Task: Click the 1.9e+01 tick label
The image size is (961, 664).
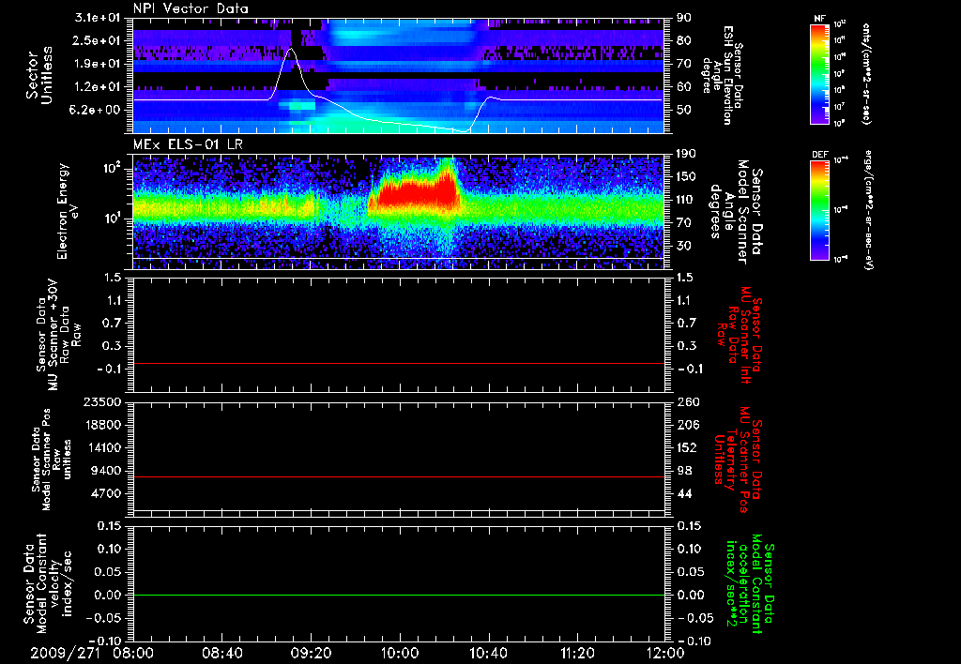Action: [x=97, y=64]
